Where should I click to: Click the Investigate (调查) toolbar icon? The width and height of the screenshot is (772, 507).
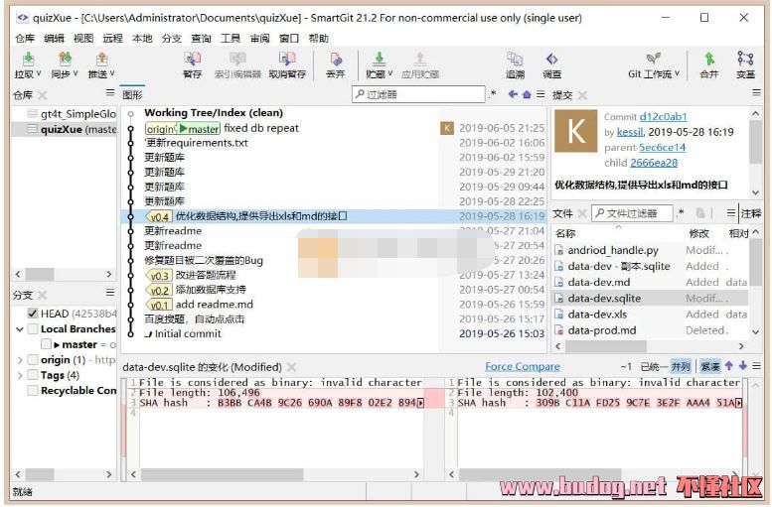pyautogui.click(x=551, y=59)
